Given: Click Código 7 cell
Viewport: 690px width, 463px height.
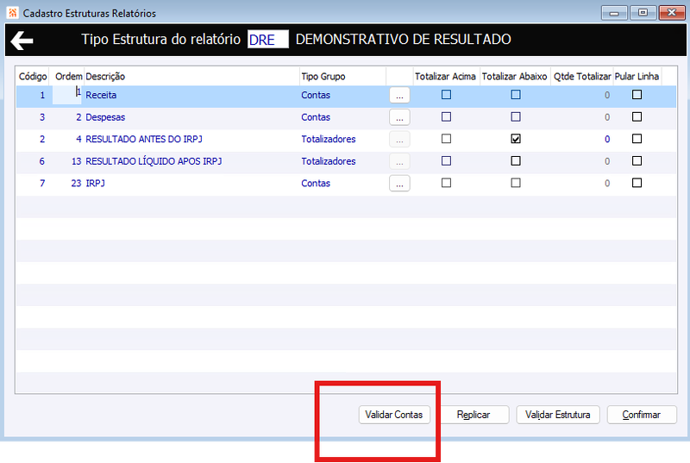Looking at the screenshot, I should (42, 184).
